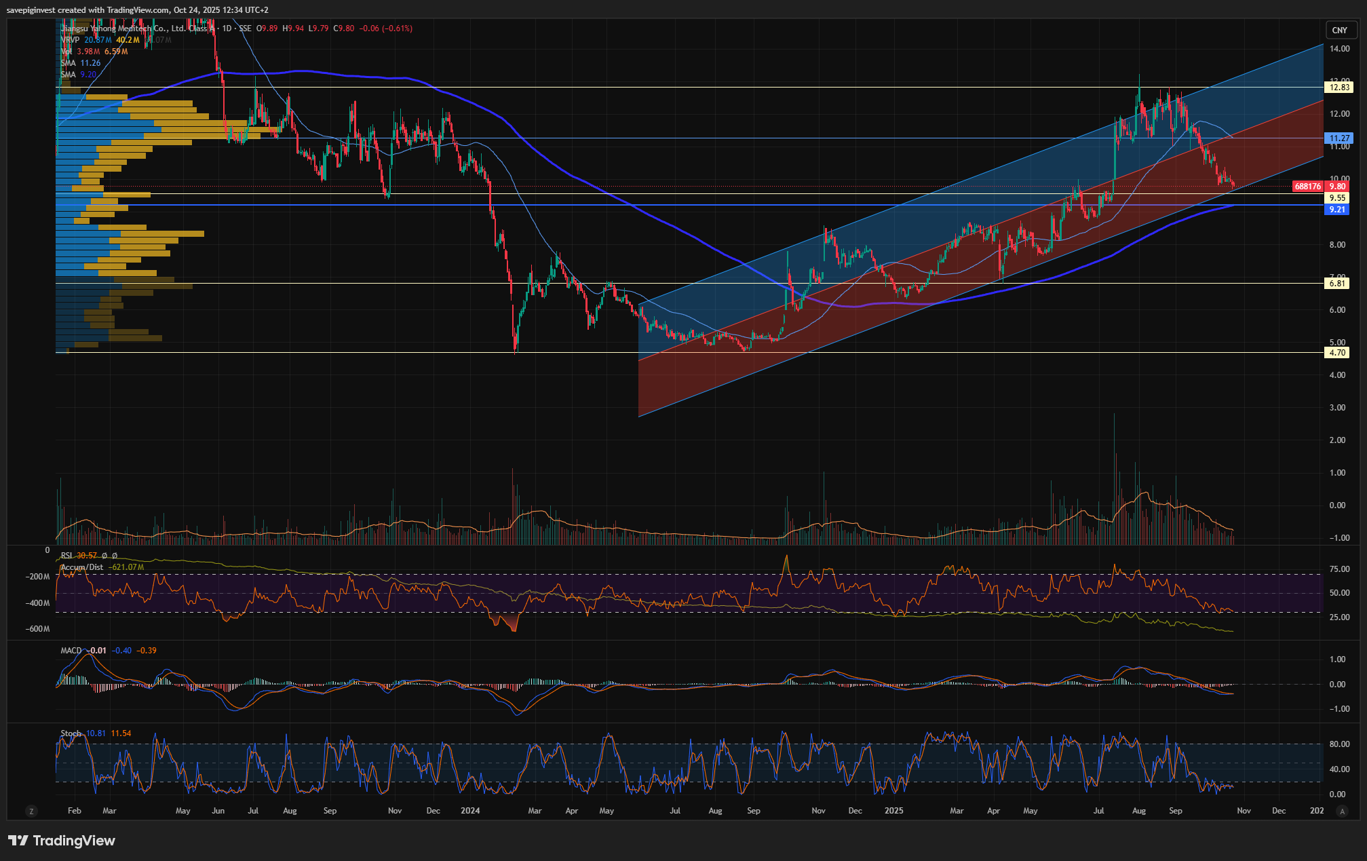The image size is (1367, 861).
Task: Click the 2025 label on time axis
Action: pyautogui.click(x=893, y=811)
